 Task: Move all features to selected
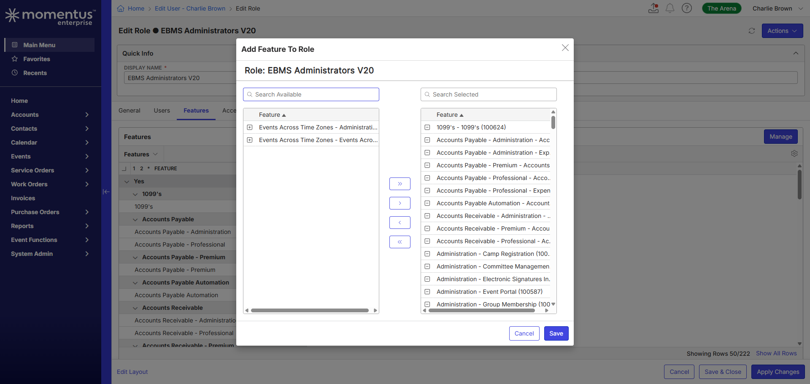point(400,184)
